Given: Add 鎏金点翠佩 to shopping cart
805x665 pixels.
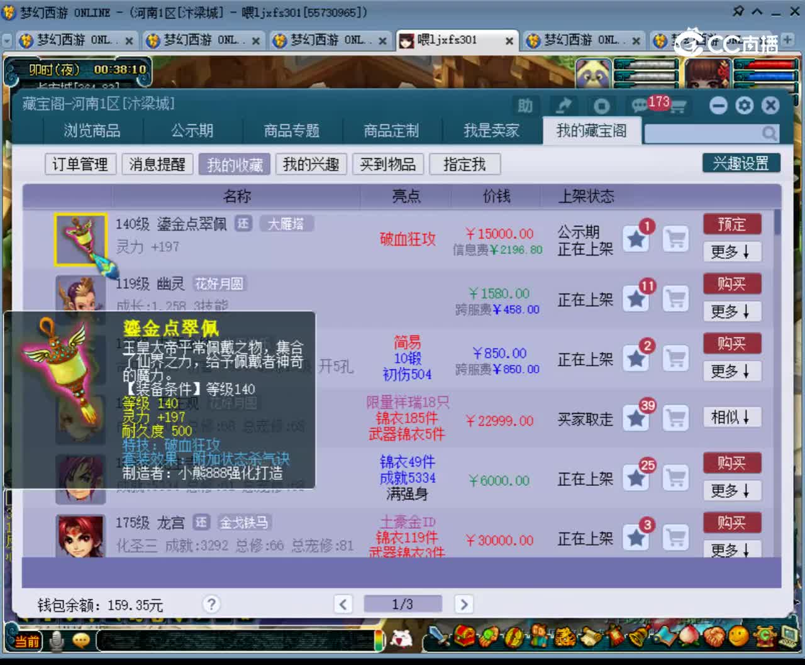Looking at the screenshot, I should tap(676, 239).
